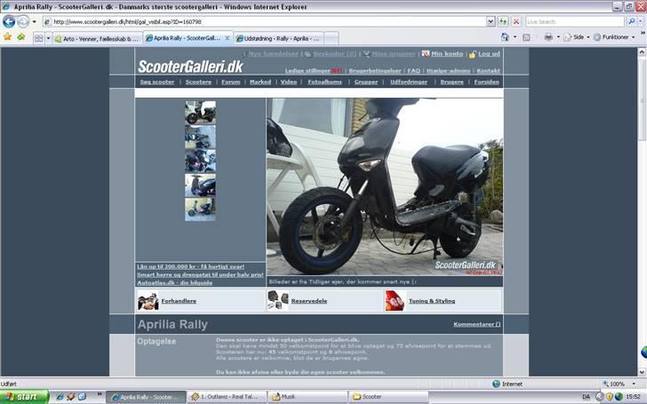Viewport: 647px width, 404px height.
Task: Click the address bar URL field
Action: click(264, 21)
